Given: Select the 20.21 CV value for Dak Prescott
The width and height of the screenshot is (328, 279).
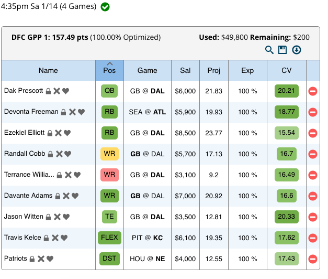Looking at the screenshot, I should click(x=286, y=91).
